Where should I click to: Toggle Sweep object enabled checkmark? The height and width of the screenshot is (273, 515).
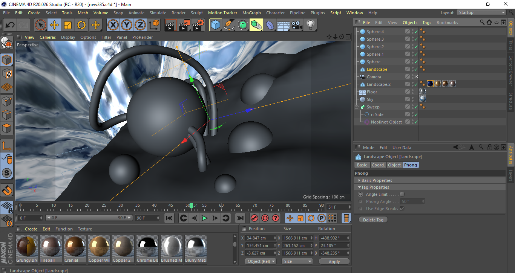[416, 107]
